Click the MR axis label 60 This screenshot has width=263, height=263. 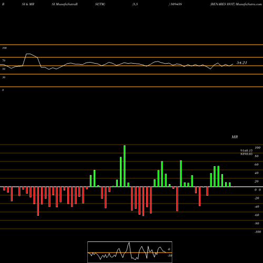pyautogui.click(x=257, y=165)
